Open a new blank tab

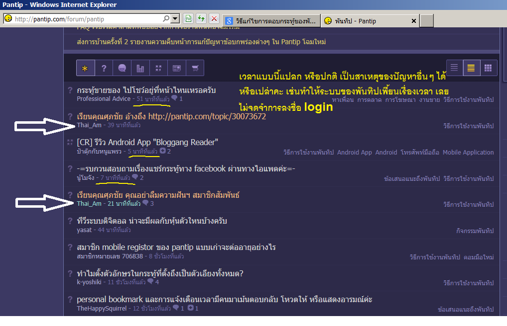click(x=427, y=21)
